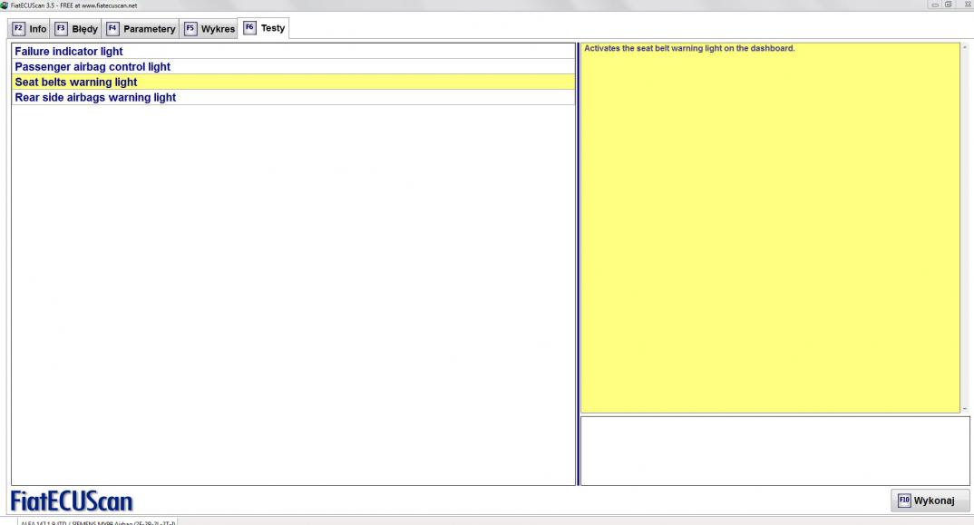The height and width of the screenshot is (525, 974).
Task: Switch to the Wykres tab
Action: [209, 29]
